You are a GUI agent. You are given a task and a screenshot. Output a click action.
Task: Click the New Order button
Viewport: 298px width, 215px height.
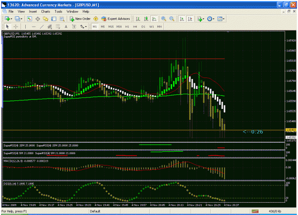pos(80,19)
